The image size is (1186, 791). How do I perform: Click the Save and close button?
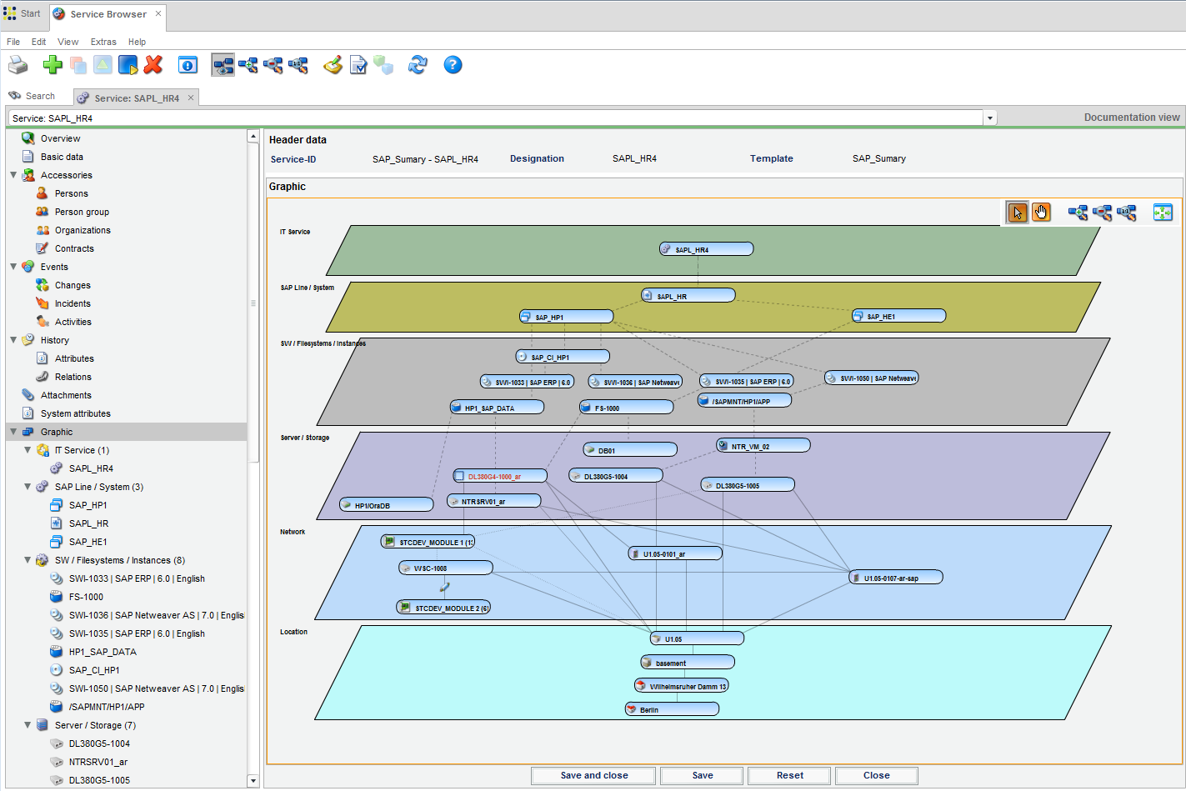593,775
